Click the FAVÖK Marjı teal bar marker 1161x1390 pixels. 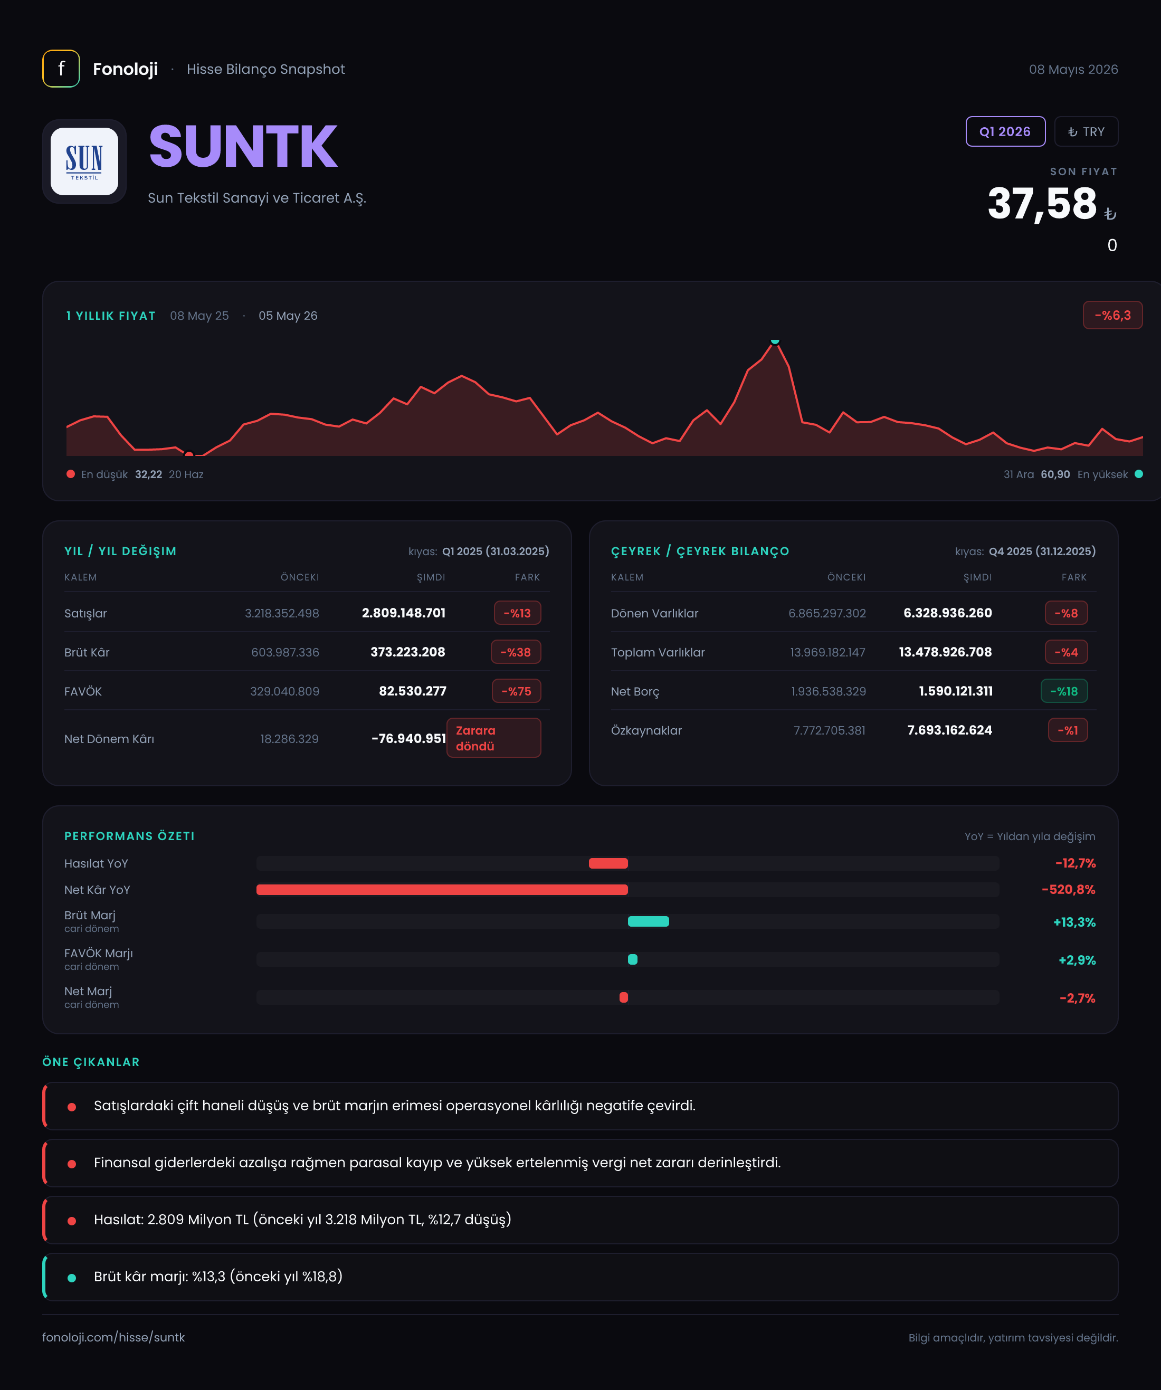pyautogui.click(x=632, y=960)
